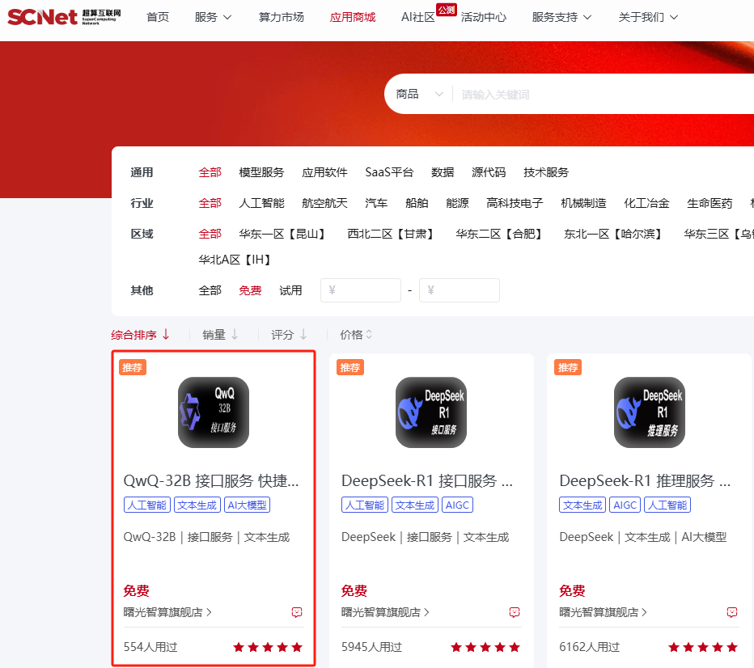The height and width of the screenshot is (668, 754).
Task: Open DeepSeek-R1 接口服务 product title
Action: (x=427, y=480)
